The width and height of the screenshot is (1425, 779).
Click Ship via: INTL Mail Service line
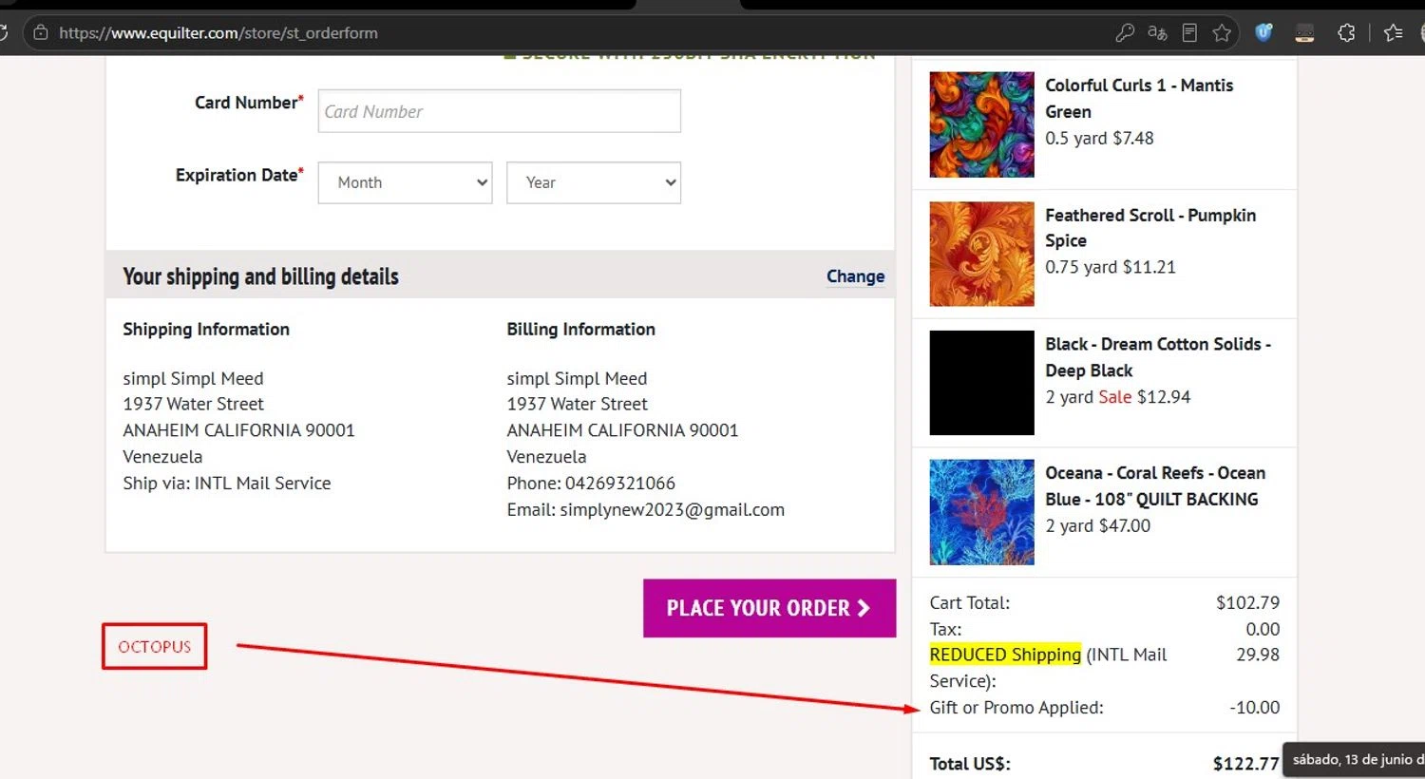(x=227, y=484)
